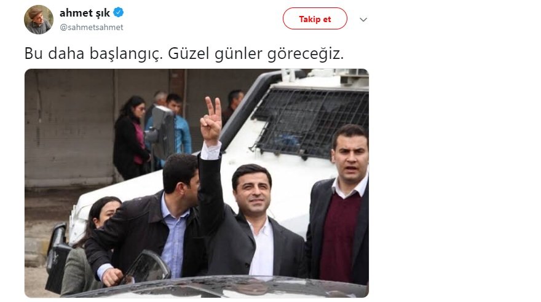This screenshot has width=541, height=302.
Task: Follow the account with Takip et
Action: click(315, 19)
